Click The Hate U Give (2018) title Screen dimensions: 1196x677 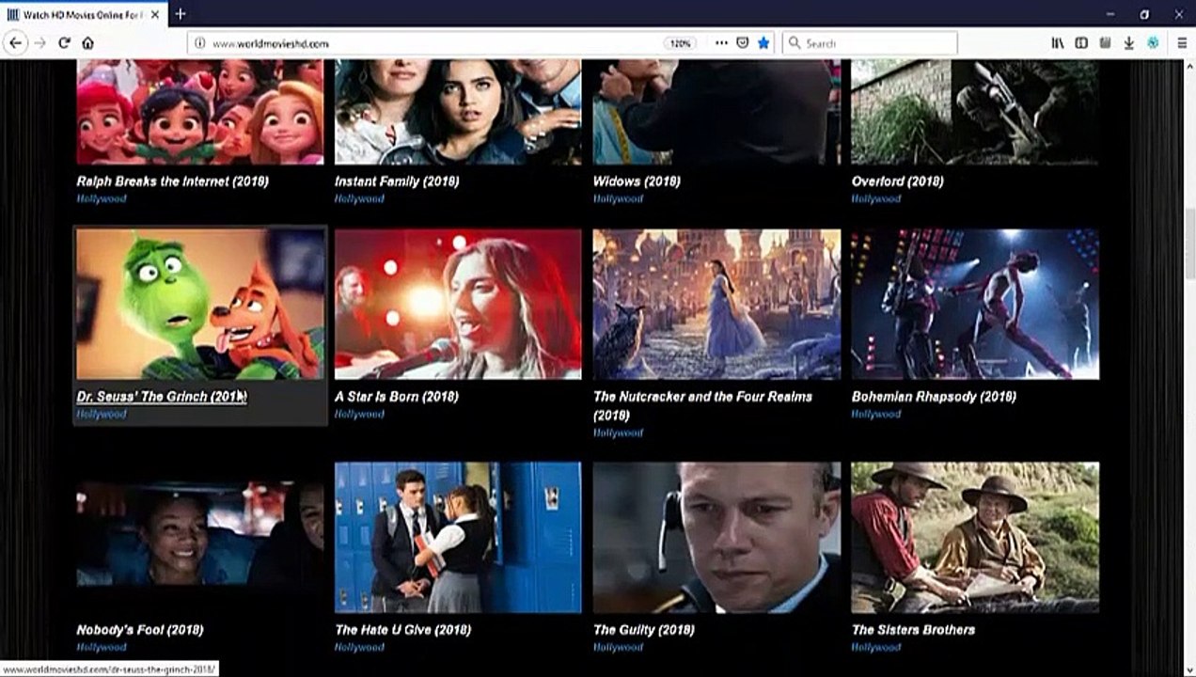[402, 629]
